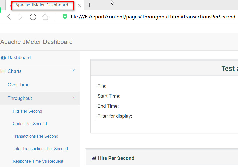Viewport: 238px width, 167px height.
Task: Click the 'End Time:' row label
Action: 108,106
